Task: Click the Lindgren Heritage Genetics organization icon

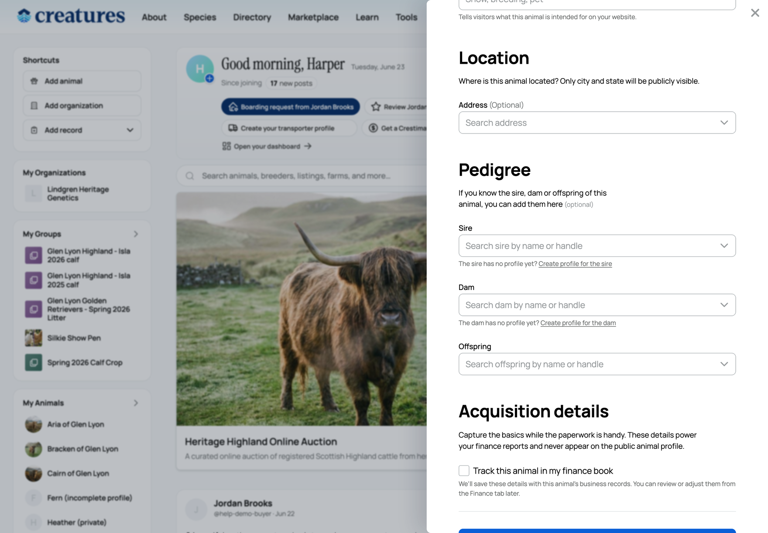Action: click(x=34, y=193)
